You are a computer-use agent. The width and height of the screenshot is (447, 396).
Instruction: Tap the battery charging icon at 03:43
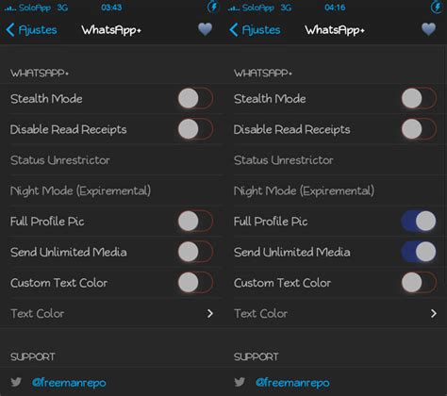click(212, 7)
